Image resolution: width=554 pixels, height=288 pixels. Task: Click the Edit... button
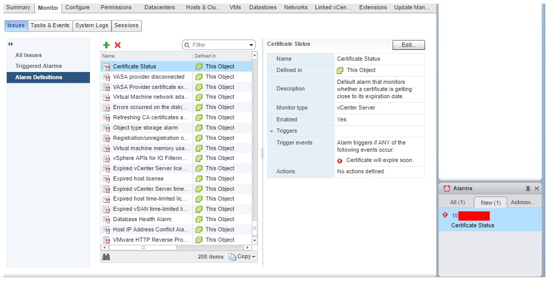tap(409, 45)
